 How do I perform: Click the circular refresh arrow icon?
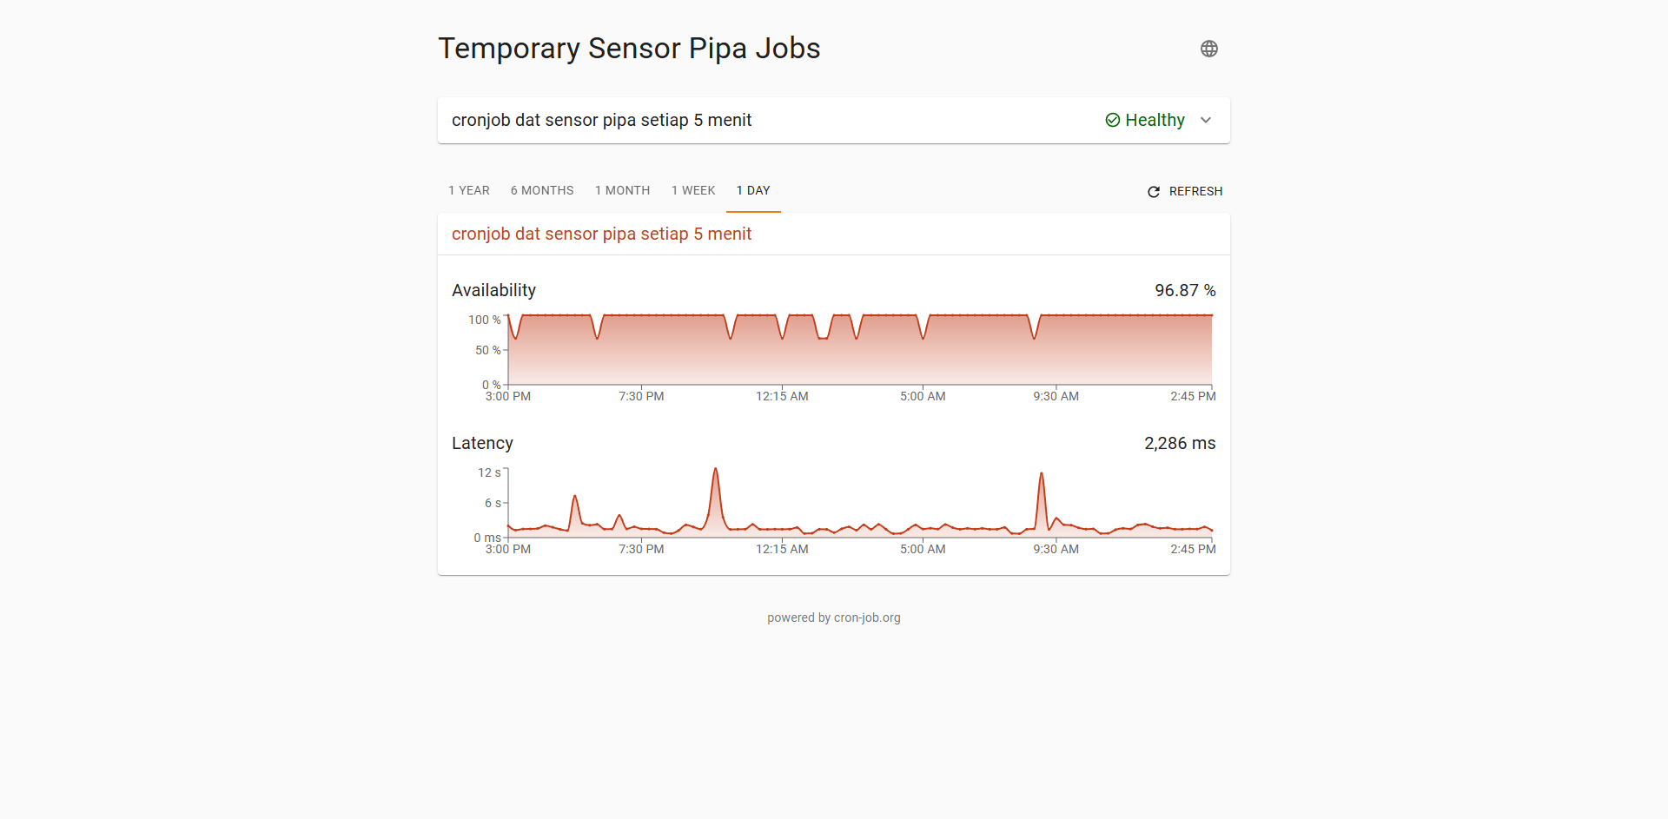pyautogui.click(x=1154, y=192)
